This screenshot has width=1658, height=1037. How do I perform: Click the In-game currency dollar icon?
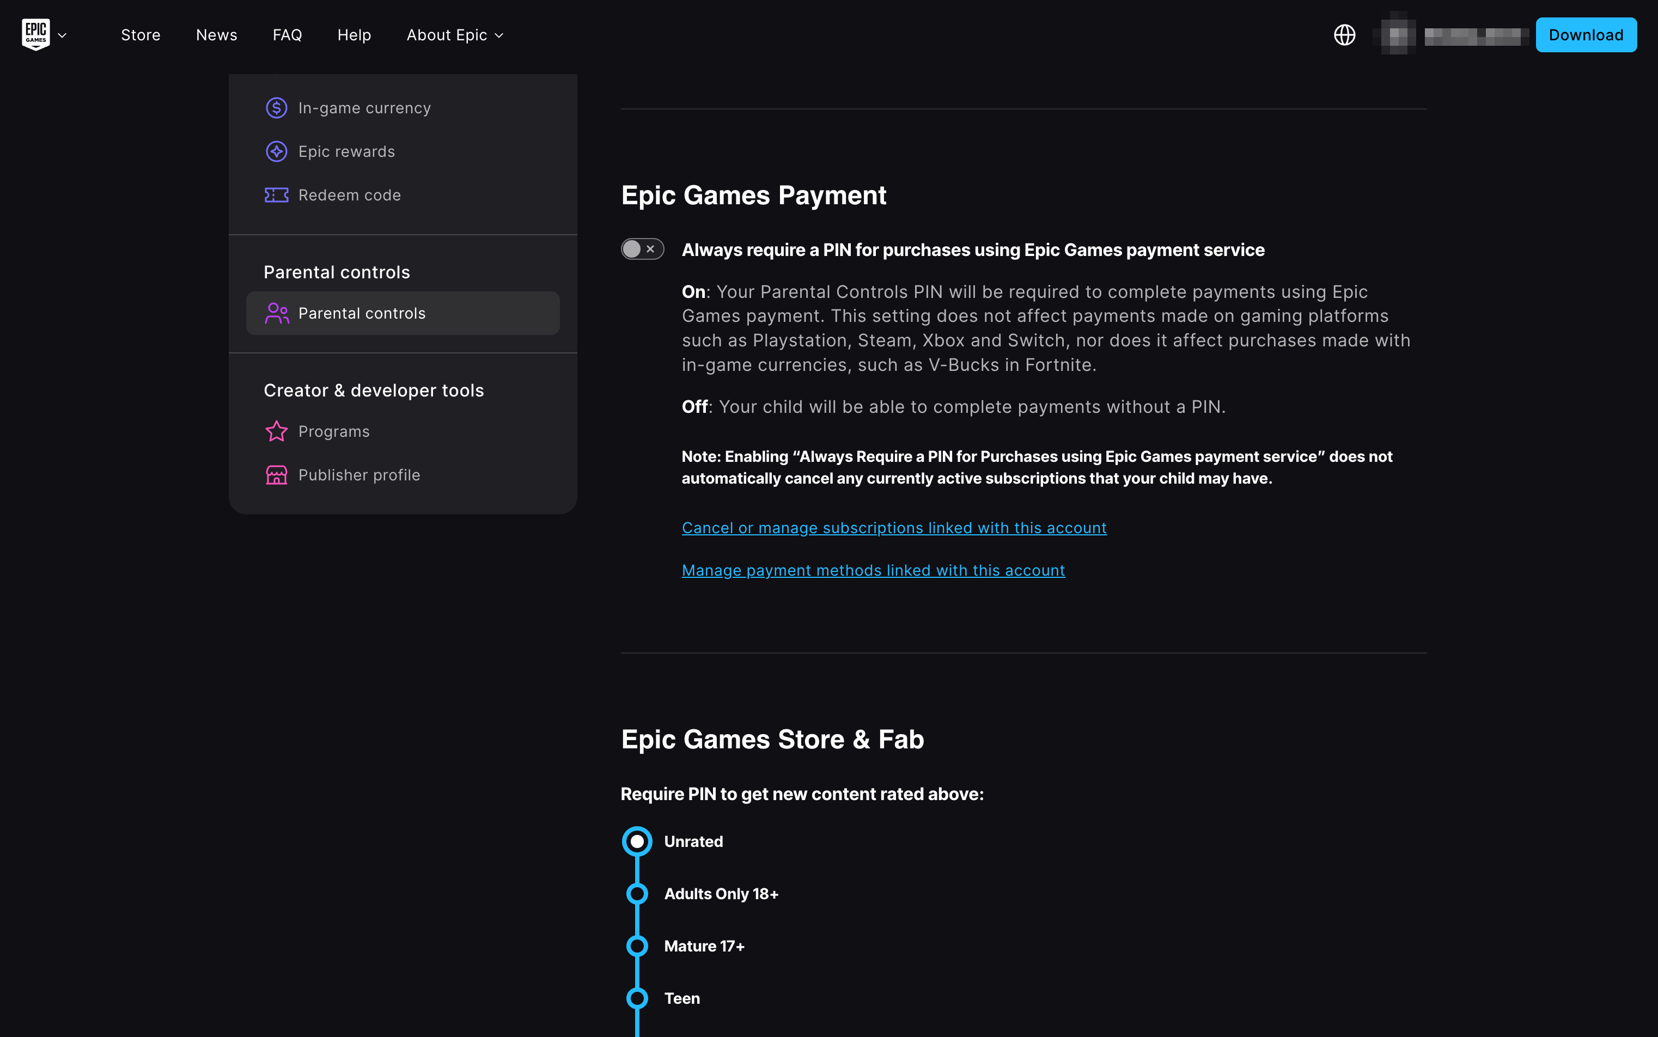coord(276,108)
